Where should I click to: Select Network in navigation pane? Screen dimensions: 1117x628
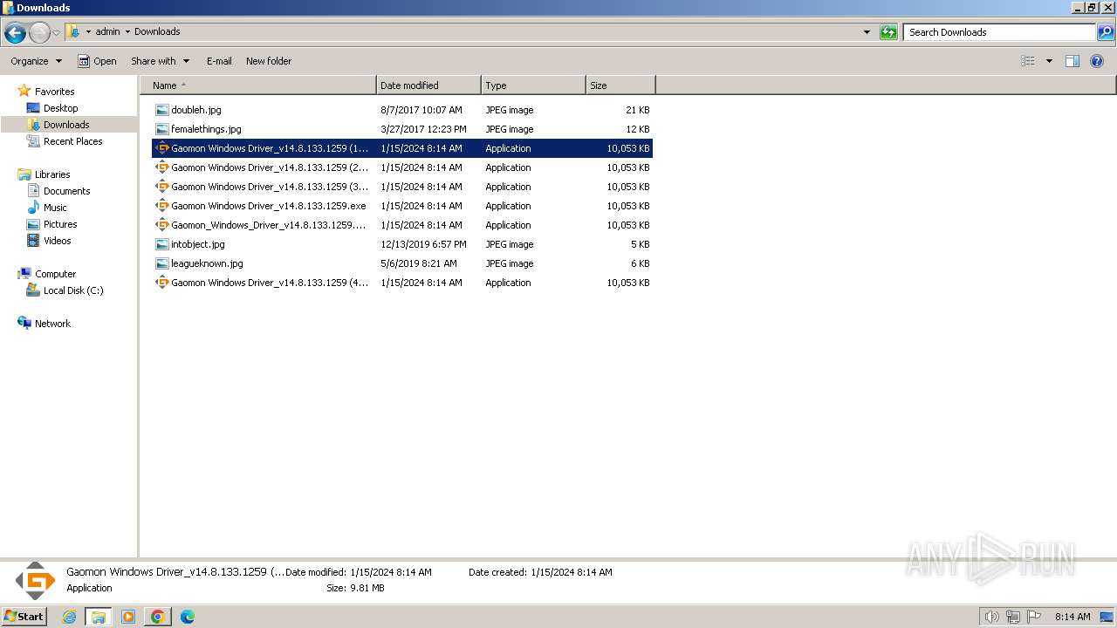click(x=52, y=324)
